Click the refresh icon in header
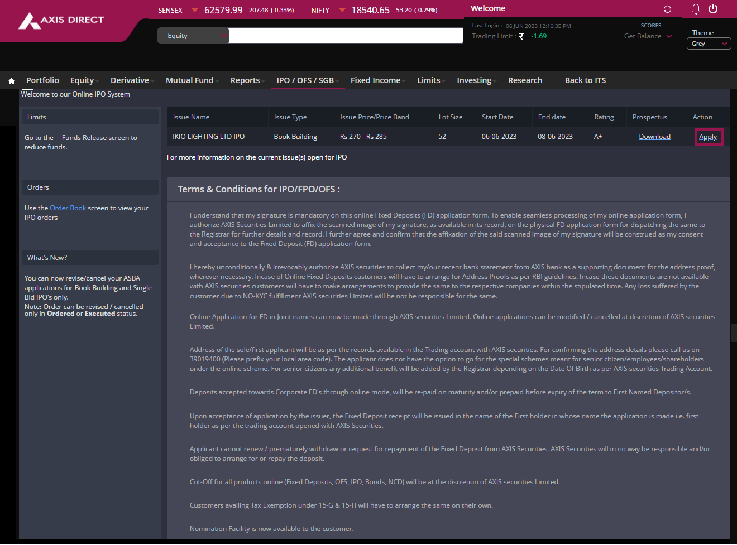This screenshot has height=545, width=737. point(667,9)
